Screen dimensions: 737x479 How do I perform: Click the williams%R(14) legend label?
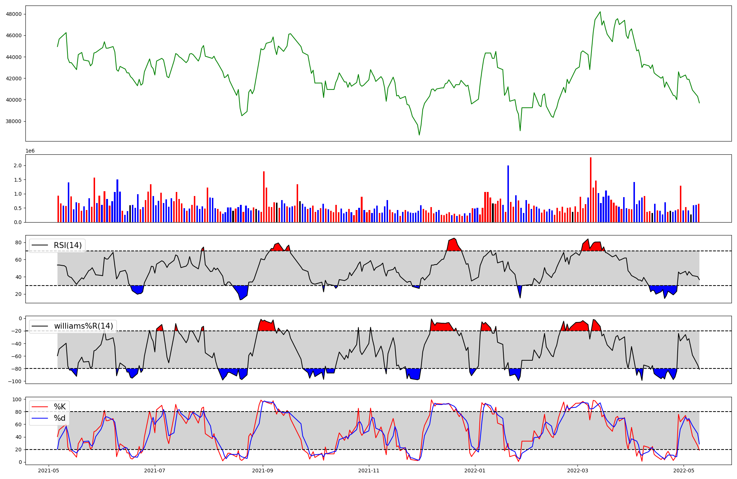pos(83,326)
